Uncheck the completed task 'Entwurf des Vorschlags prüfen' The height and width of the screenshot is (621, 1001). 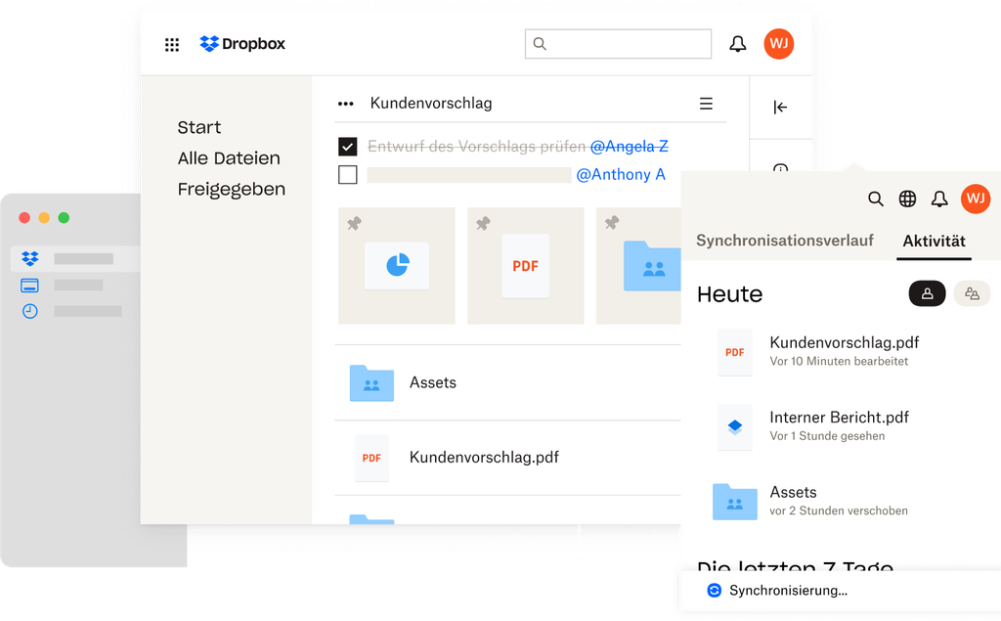[x=348, y=146]
